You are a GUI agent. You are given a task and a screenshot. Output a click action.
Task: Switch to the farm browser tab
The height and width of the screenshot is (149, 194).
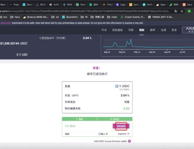pos(134,4)
